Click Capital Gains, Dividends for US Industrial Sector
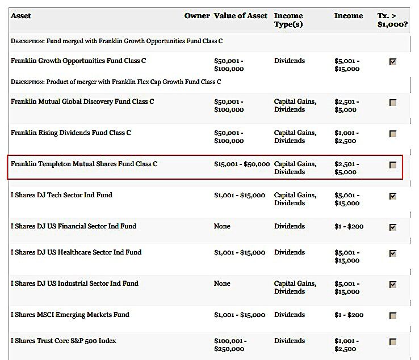The height and width of the screenshot is (360, 419). pyautogui.click(x=295, y=287)
